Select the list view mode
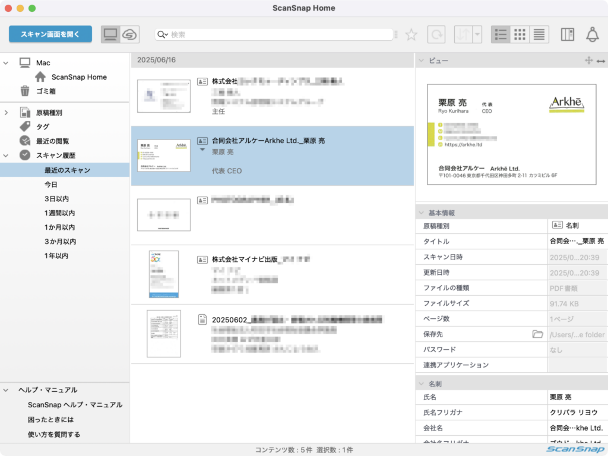This screenshot has height=456, width=608. [501, 34]
